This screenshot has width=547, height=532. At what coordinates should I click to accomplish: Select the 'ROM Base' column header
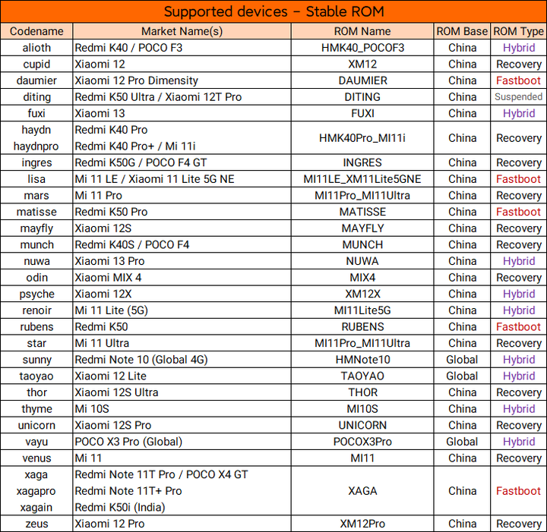click(462, 31)
